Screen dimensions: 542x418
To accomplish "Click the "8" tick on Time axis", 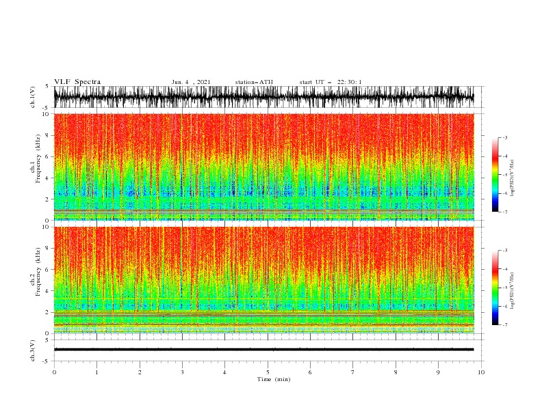I will (x=396, y=372).
